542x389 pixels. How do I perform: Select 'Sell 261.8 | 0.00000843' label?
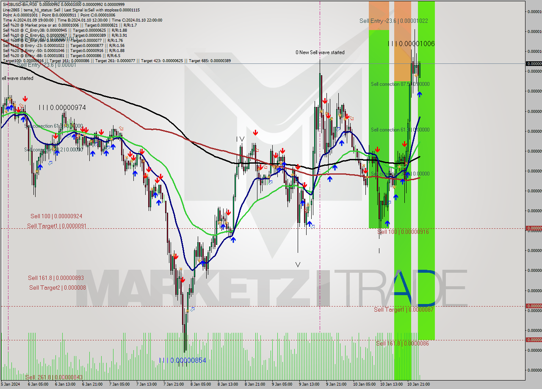pyautogui.click(x=54, y=377)
